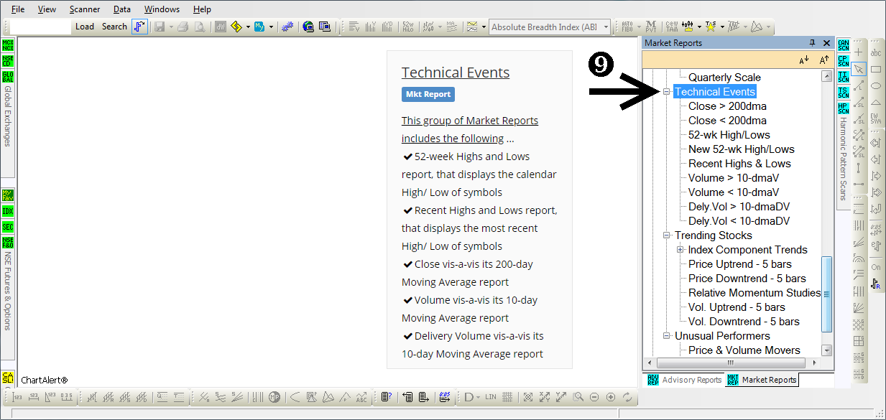The height and width of the screenshot is (420, 886).
Task: Select 52-wk High/Lows report
Action: point(729,135)
